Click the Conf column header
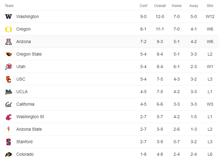This screenshot has width=219, height=160. pyautogui.click(x=143, y=6)
